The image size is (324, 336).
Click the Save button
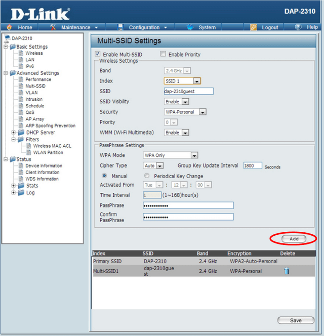point(296,320)
